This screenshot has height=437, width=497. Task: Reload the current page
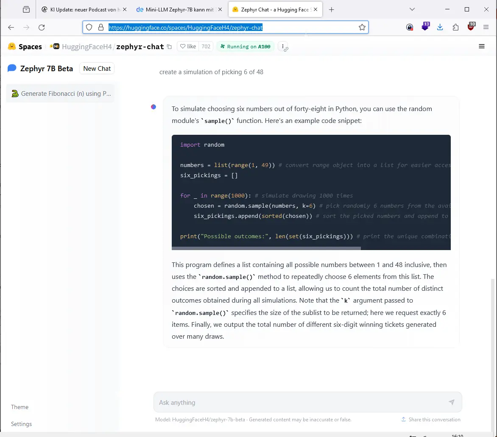pos(42,27)
